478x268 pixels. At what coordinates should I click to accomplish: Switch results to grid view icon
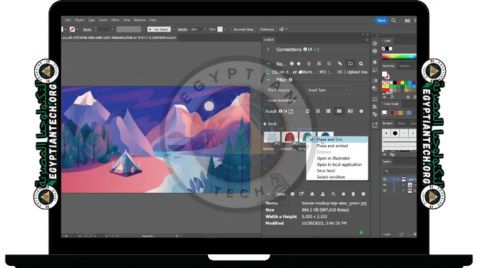click(339, 111)
